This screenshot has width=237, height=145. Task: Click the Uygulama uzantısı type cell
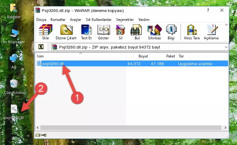[195, 64]
